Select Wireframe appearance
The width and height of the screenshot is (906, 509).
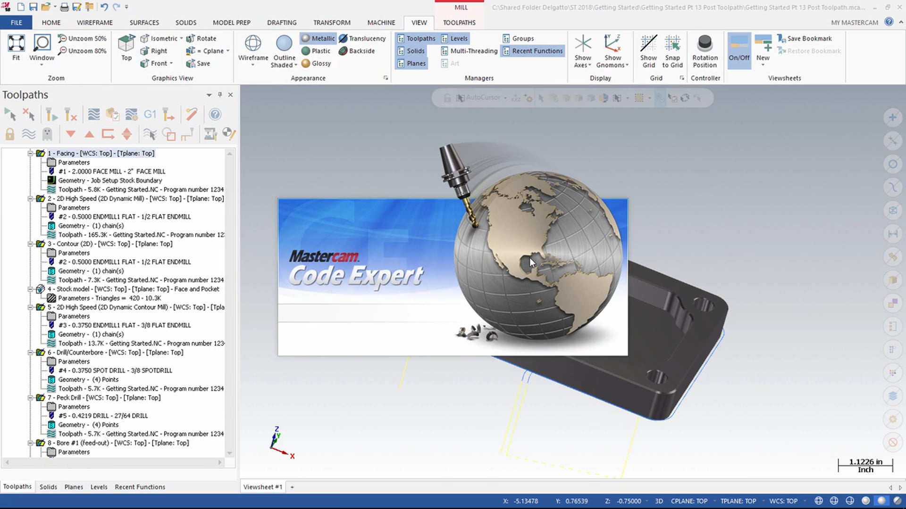click(253, 50)
